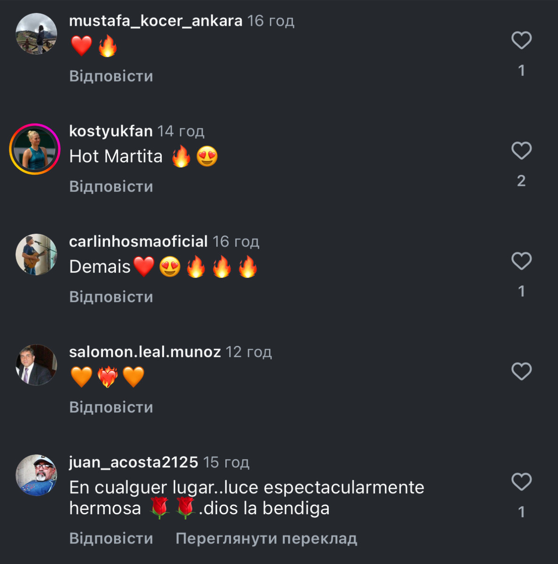The image size is (558, 564).
Task: Go to carlinhosmaoficial's profile via username
Action: pyautogui.click(x=138, y=242)
